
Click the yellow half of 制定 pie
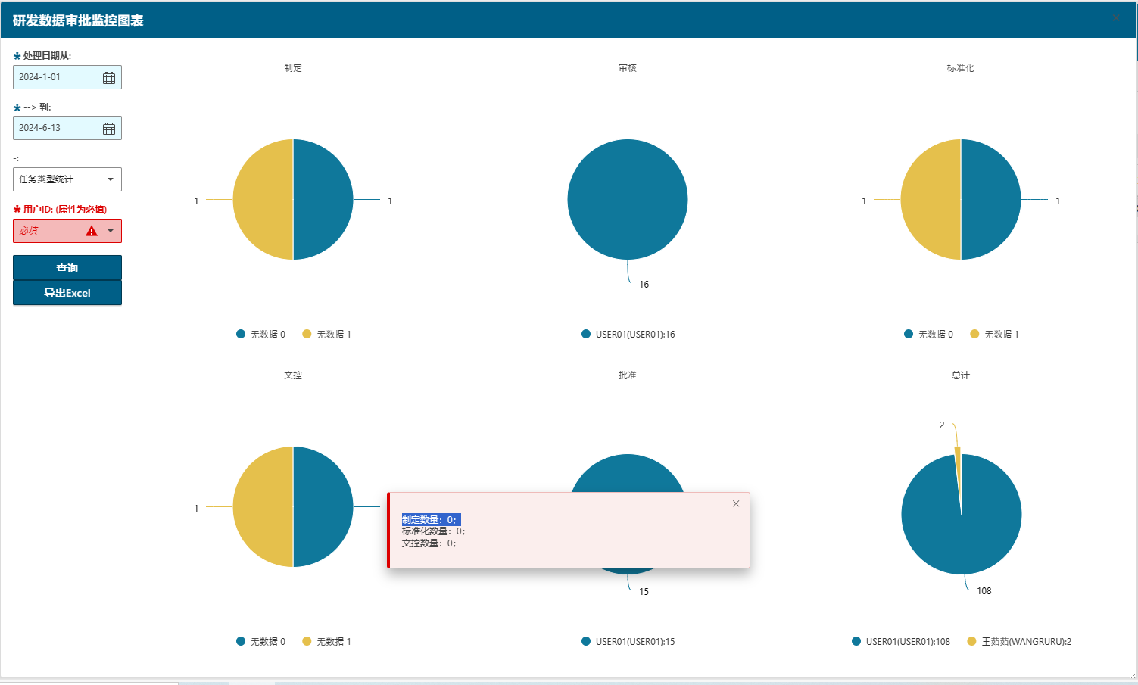pos(263,199)
